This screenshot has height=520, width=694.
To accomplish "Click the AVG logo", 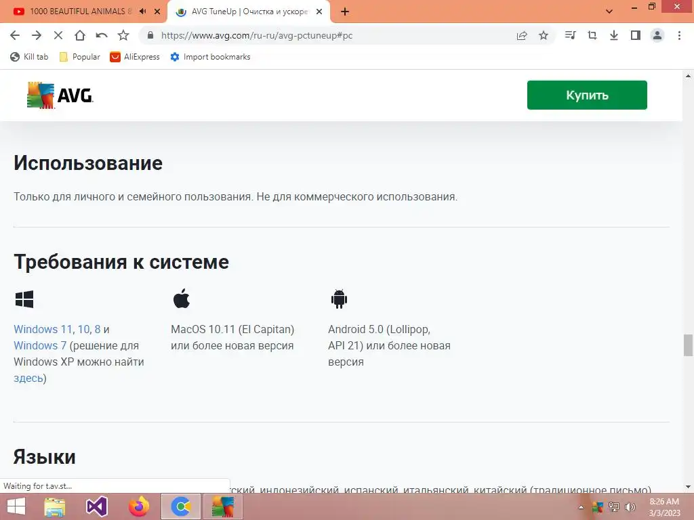I will pos(60,95).
